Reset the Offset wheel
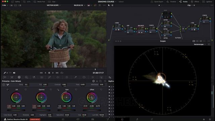Viewport: 215px width, 121px height. [101, 90]
